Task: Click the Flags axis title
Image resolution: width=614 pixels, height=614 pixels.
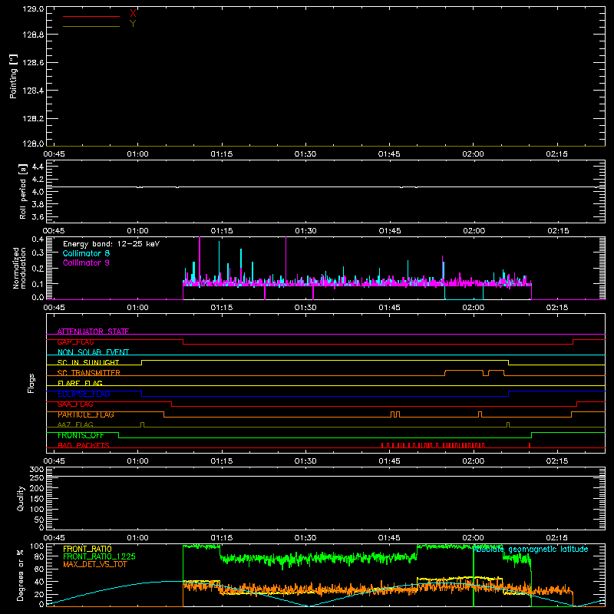Action: click(x=31, y=383)
